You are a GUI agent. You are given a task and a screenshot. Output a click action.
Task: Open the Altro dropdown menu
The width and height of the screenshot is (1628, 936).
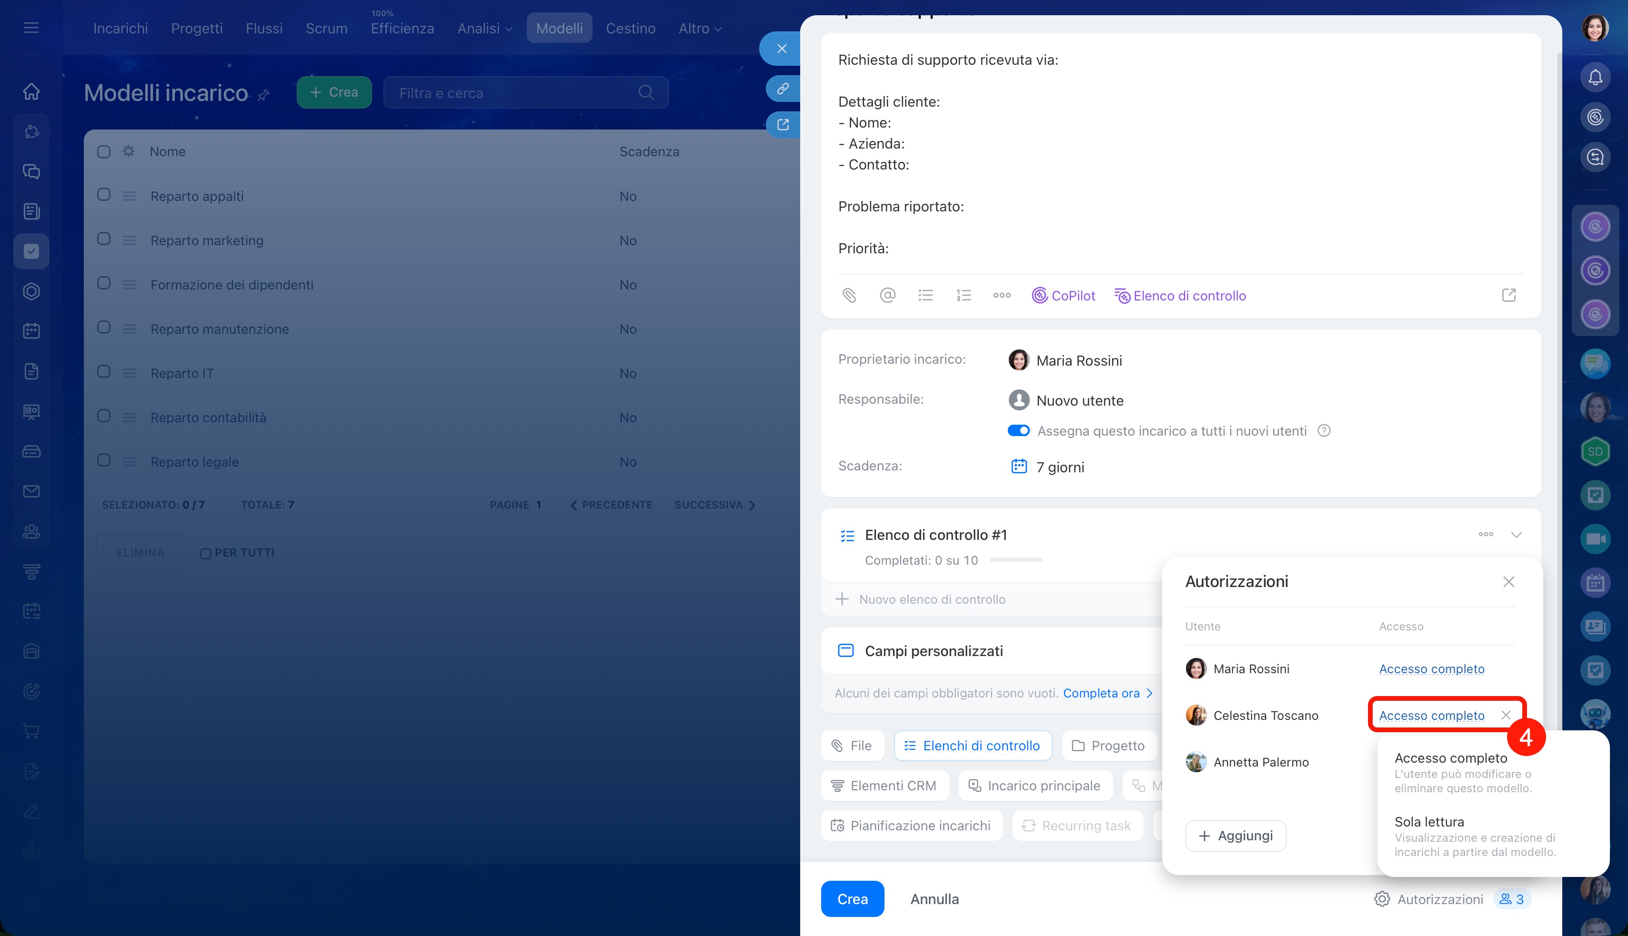point(700,28)
